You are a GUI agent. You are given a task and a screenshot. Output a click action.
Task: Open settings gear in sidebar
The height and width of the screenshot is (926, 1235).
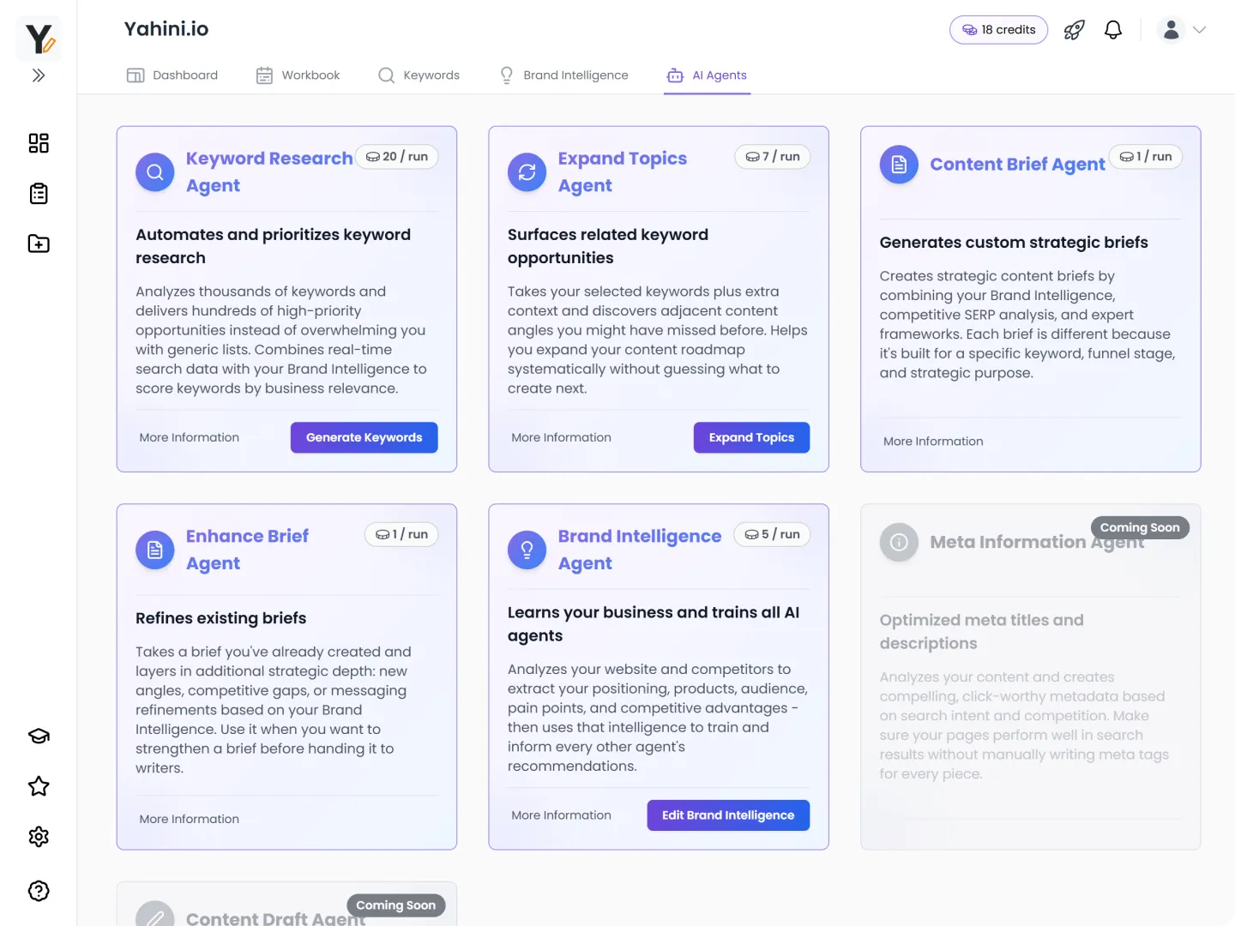click(39, 837)
